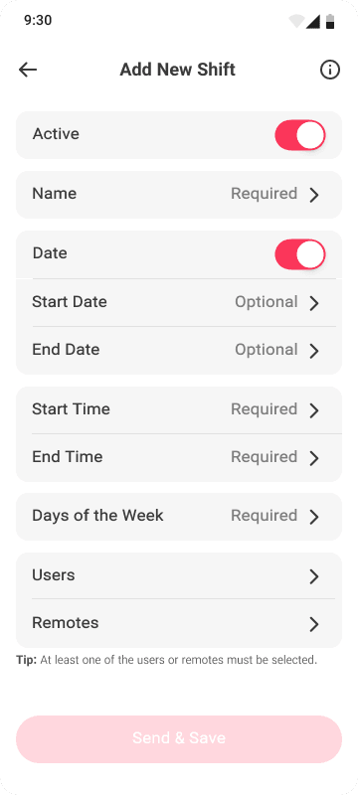
Task: Tap the Send & Save button
Action: 179,738
